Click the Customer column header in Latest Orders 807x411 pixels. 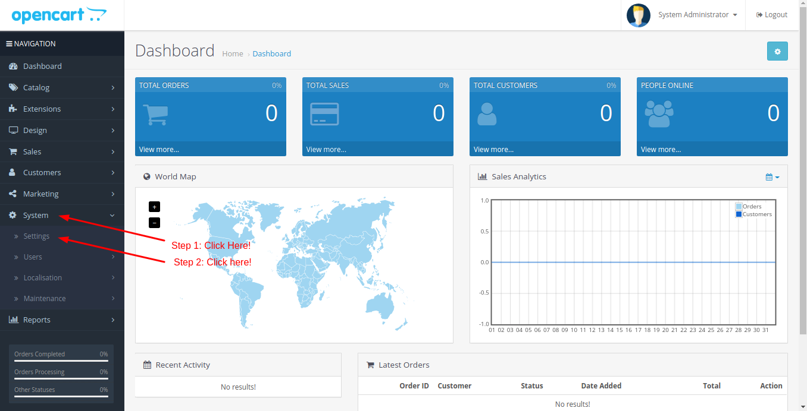(x=455, y=386)
